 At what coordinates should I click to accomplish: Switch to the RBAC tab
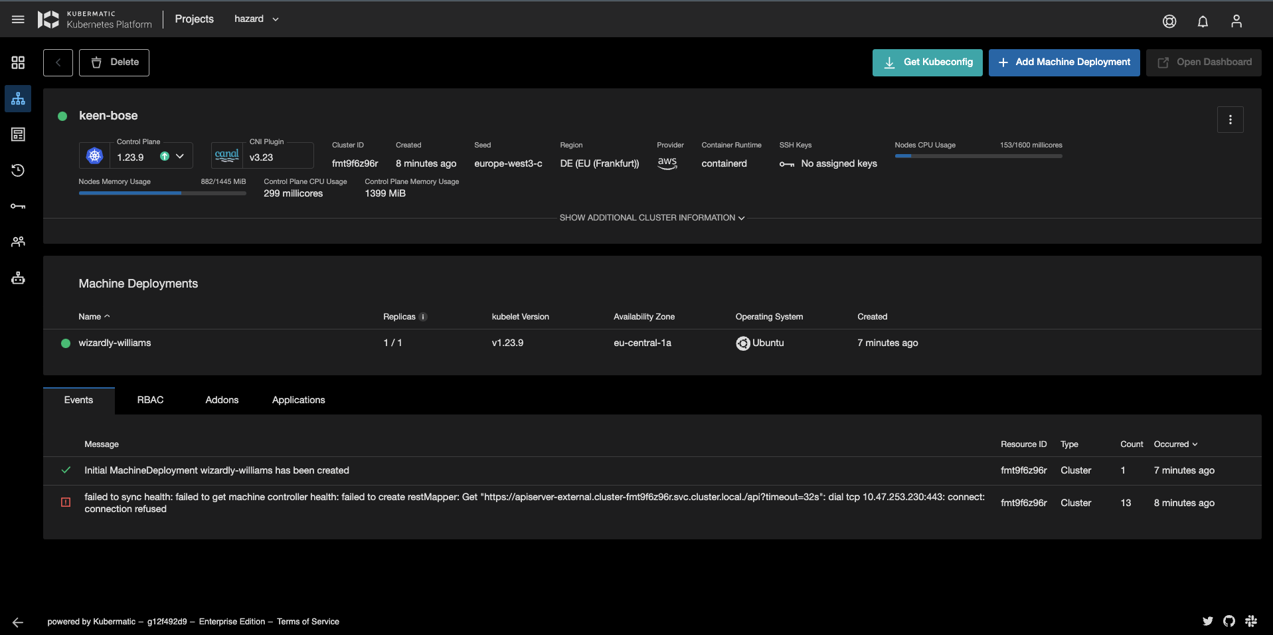(150, 400)
